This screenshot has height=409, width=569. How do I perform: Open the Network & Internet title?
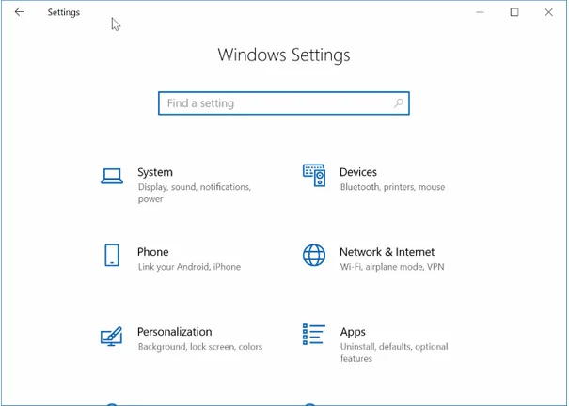tap(387, 252)
